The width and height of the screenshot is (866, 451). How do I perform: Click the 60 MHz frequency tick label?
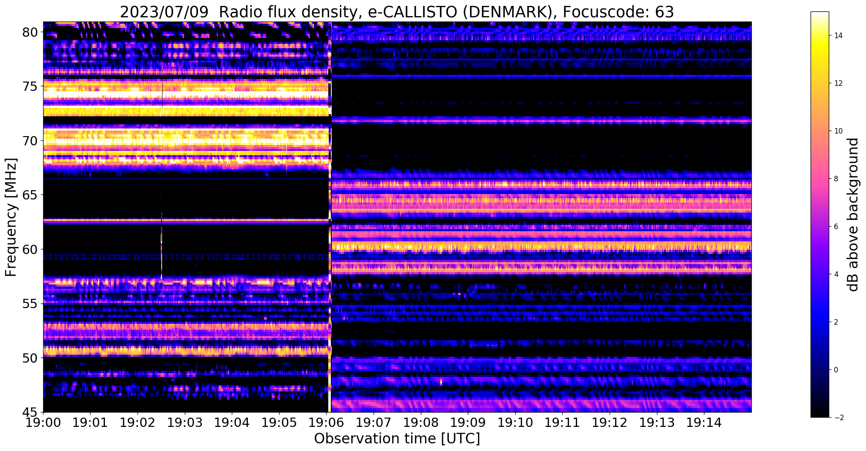pyautogui.click(x=31, y=249)
